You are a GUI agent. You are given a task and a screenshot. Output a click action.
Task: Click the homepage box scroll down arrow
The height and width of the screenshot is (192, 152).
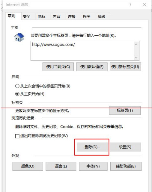(136, 58)
